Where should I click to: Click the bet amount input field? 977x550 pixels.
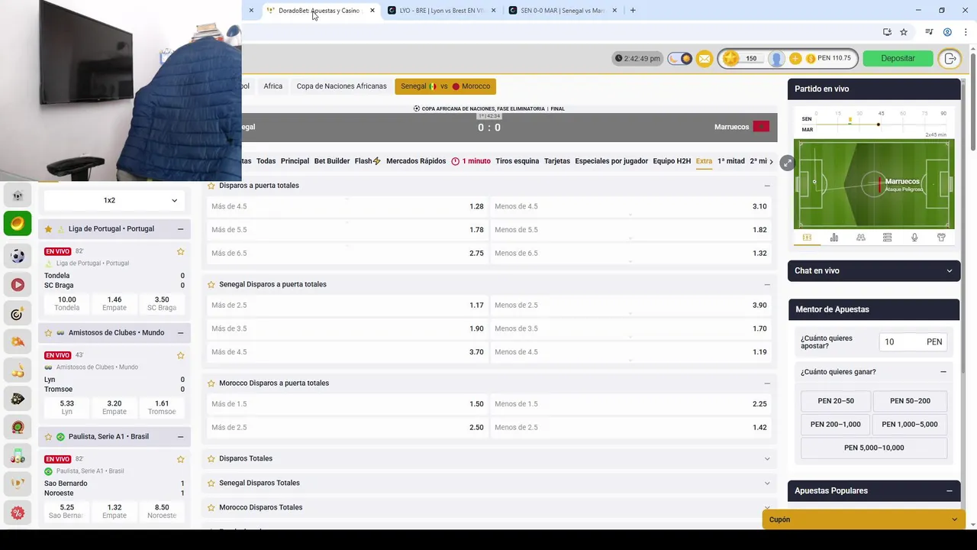click(913, 342)
